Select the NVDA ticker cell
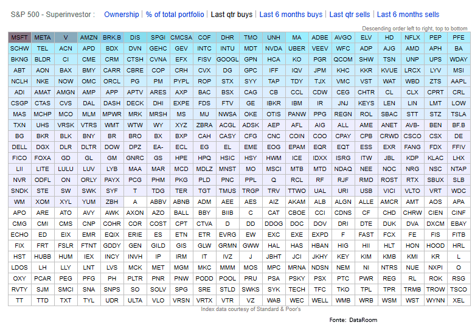Image resolution: width=472 pixels, height=325 pixels. pos(274,49)
